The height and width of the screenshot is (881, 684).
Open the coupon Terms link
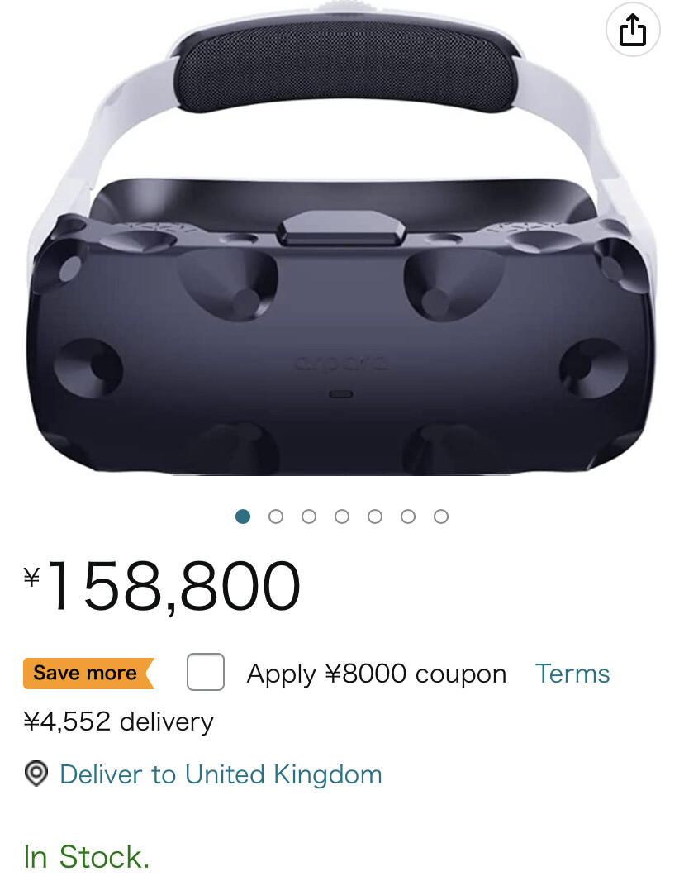[x=572, y=673]
